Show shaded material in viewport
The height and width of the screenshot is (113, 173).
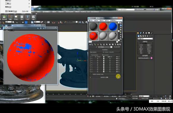(x=112, y=45)
